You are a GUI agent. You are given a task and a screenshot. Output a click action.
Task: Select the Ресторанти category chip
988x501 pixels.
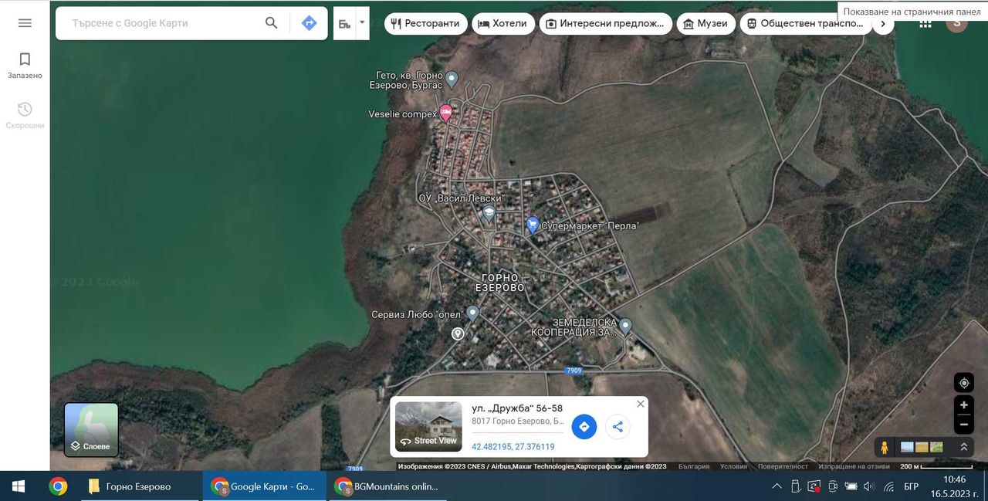[426, 23]
